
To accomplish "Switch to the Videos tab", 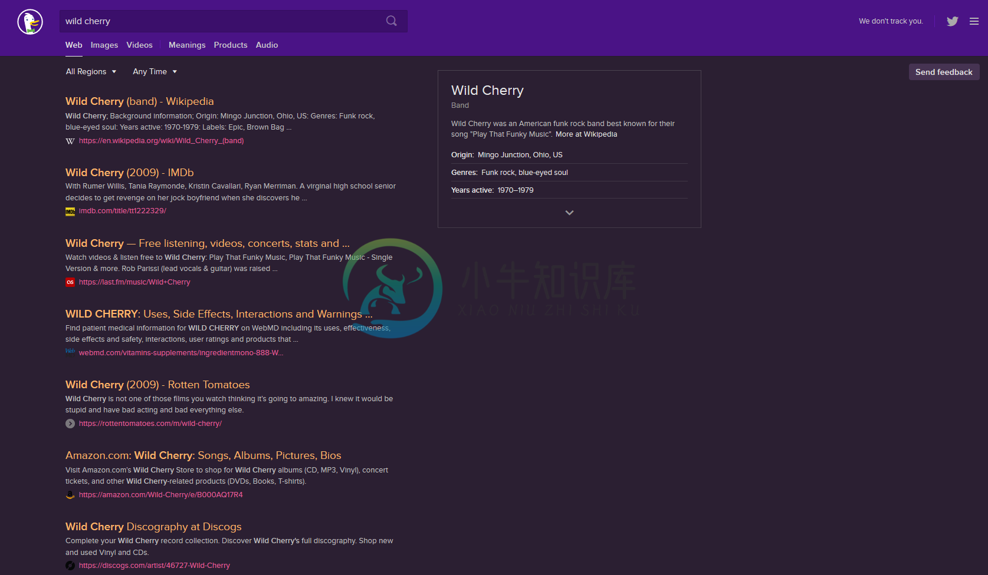I will click(x=139, y=45).
